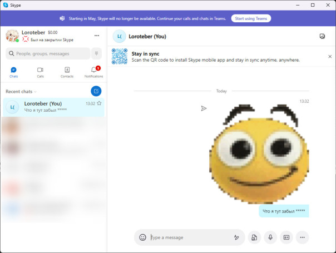The height and width of the screenshot is (253, 336).
Task: Maximize the Skype window
Action: pos(313,5)
